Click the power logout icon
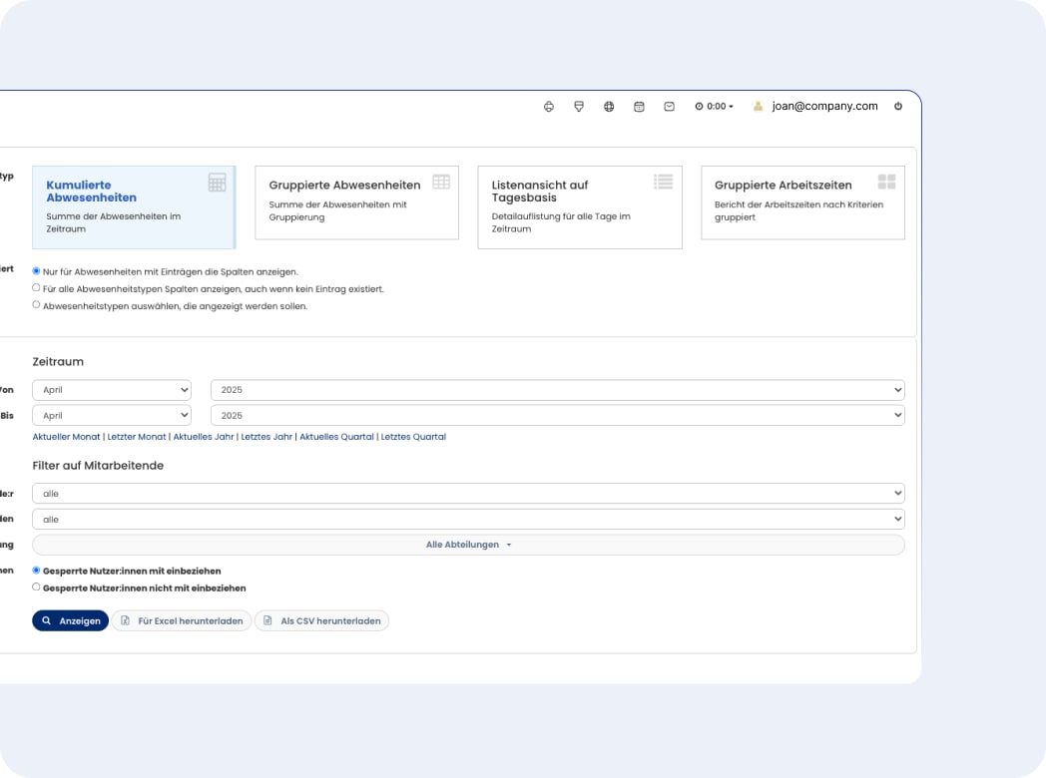 (x=898, y=107)
